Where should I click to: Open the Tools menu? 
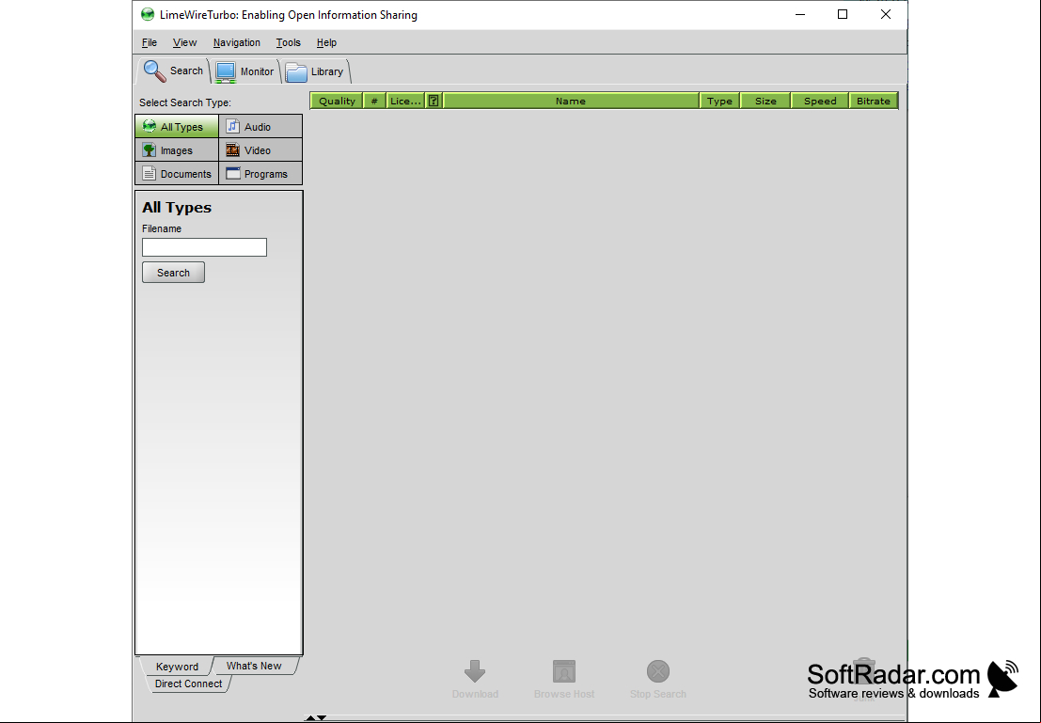coord(288,42)
